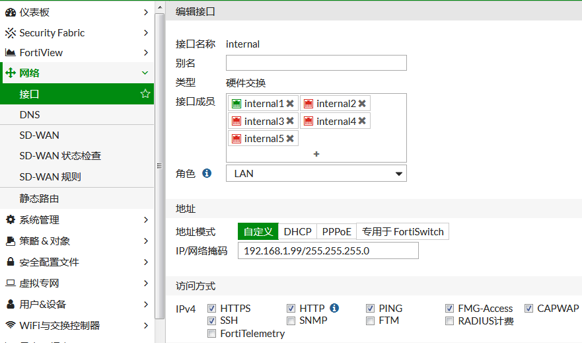Expand the 仪表板 menu chevron
This screenshot has height=343, width=582.
(145, 13)
